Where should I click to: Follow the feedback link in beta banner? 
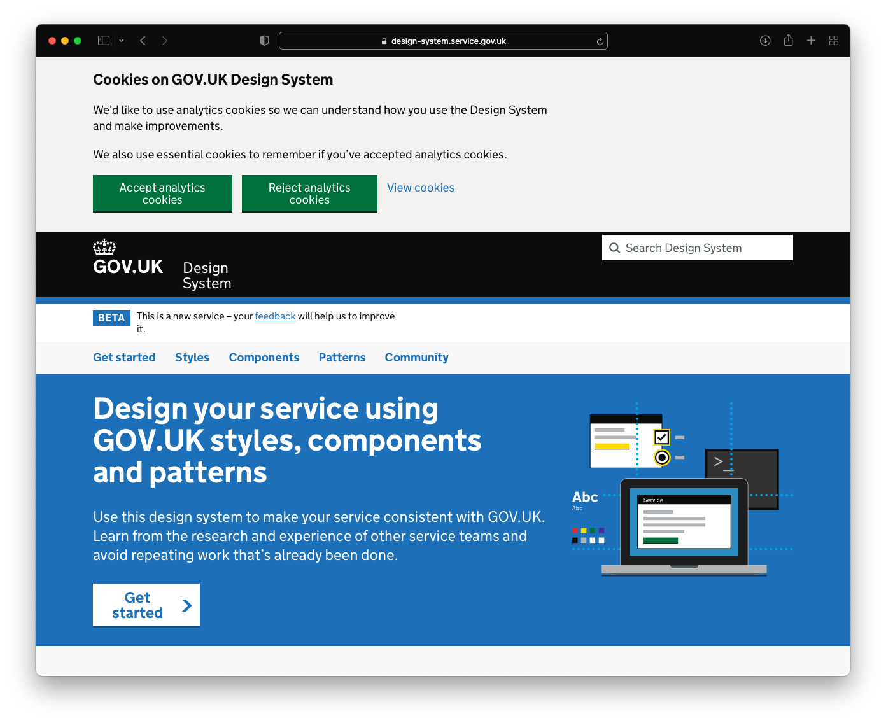click(275, 316)
